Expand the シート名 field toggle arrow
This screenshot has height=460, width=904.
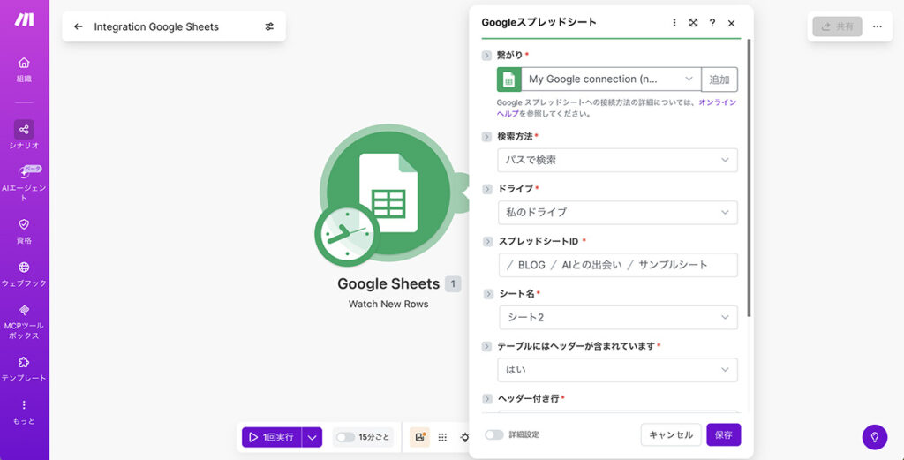pos(487,293)
